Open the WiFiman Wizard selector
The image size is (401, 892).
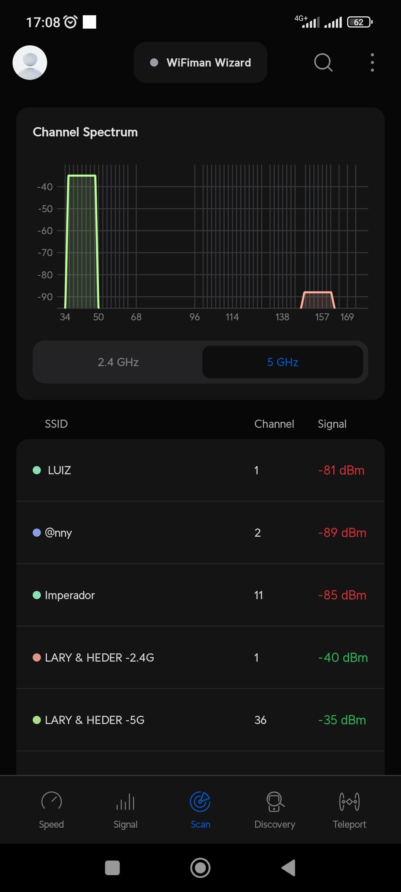tap(200, 62)
